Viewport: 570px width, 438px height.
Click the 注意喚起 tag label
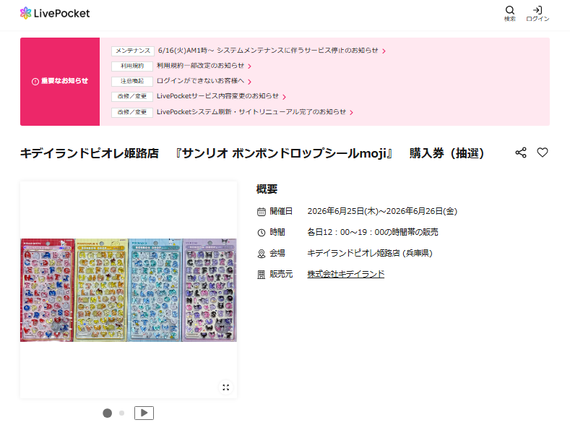click(132, 81)
